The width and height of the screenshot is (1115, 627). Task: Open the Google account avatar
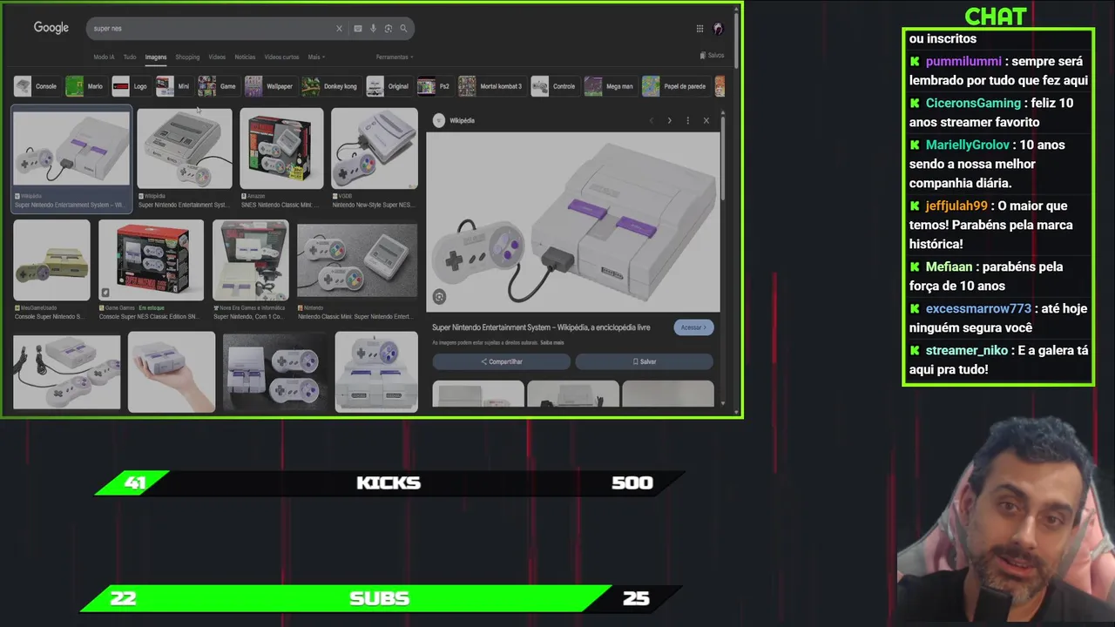pos(718,29)
